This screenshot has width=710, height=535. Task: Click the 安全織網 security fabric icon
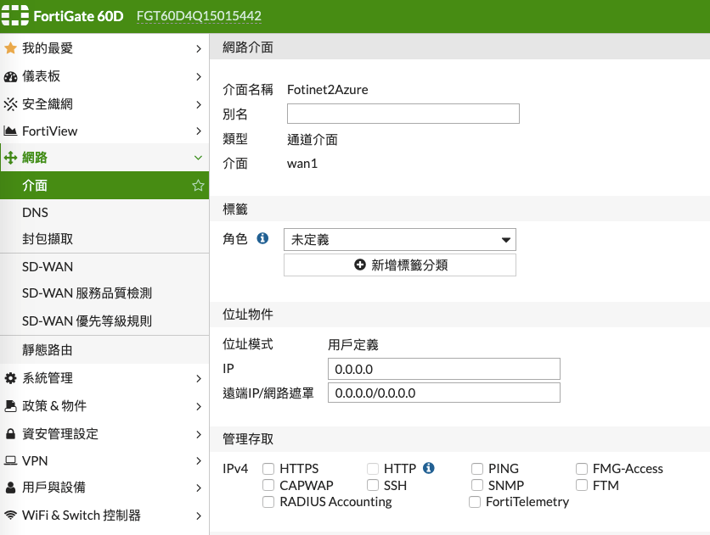click(10, 104)
